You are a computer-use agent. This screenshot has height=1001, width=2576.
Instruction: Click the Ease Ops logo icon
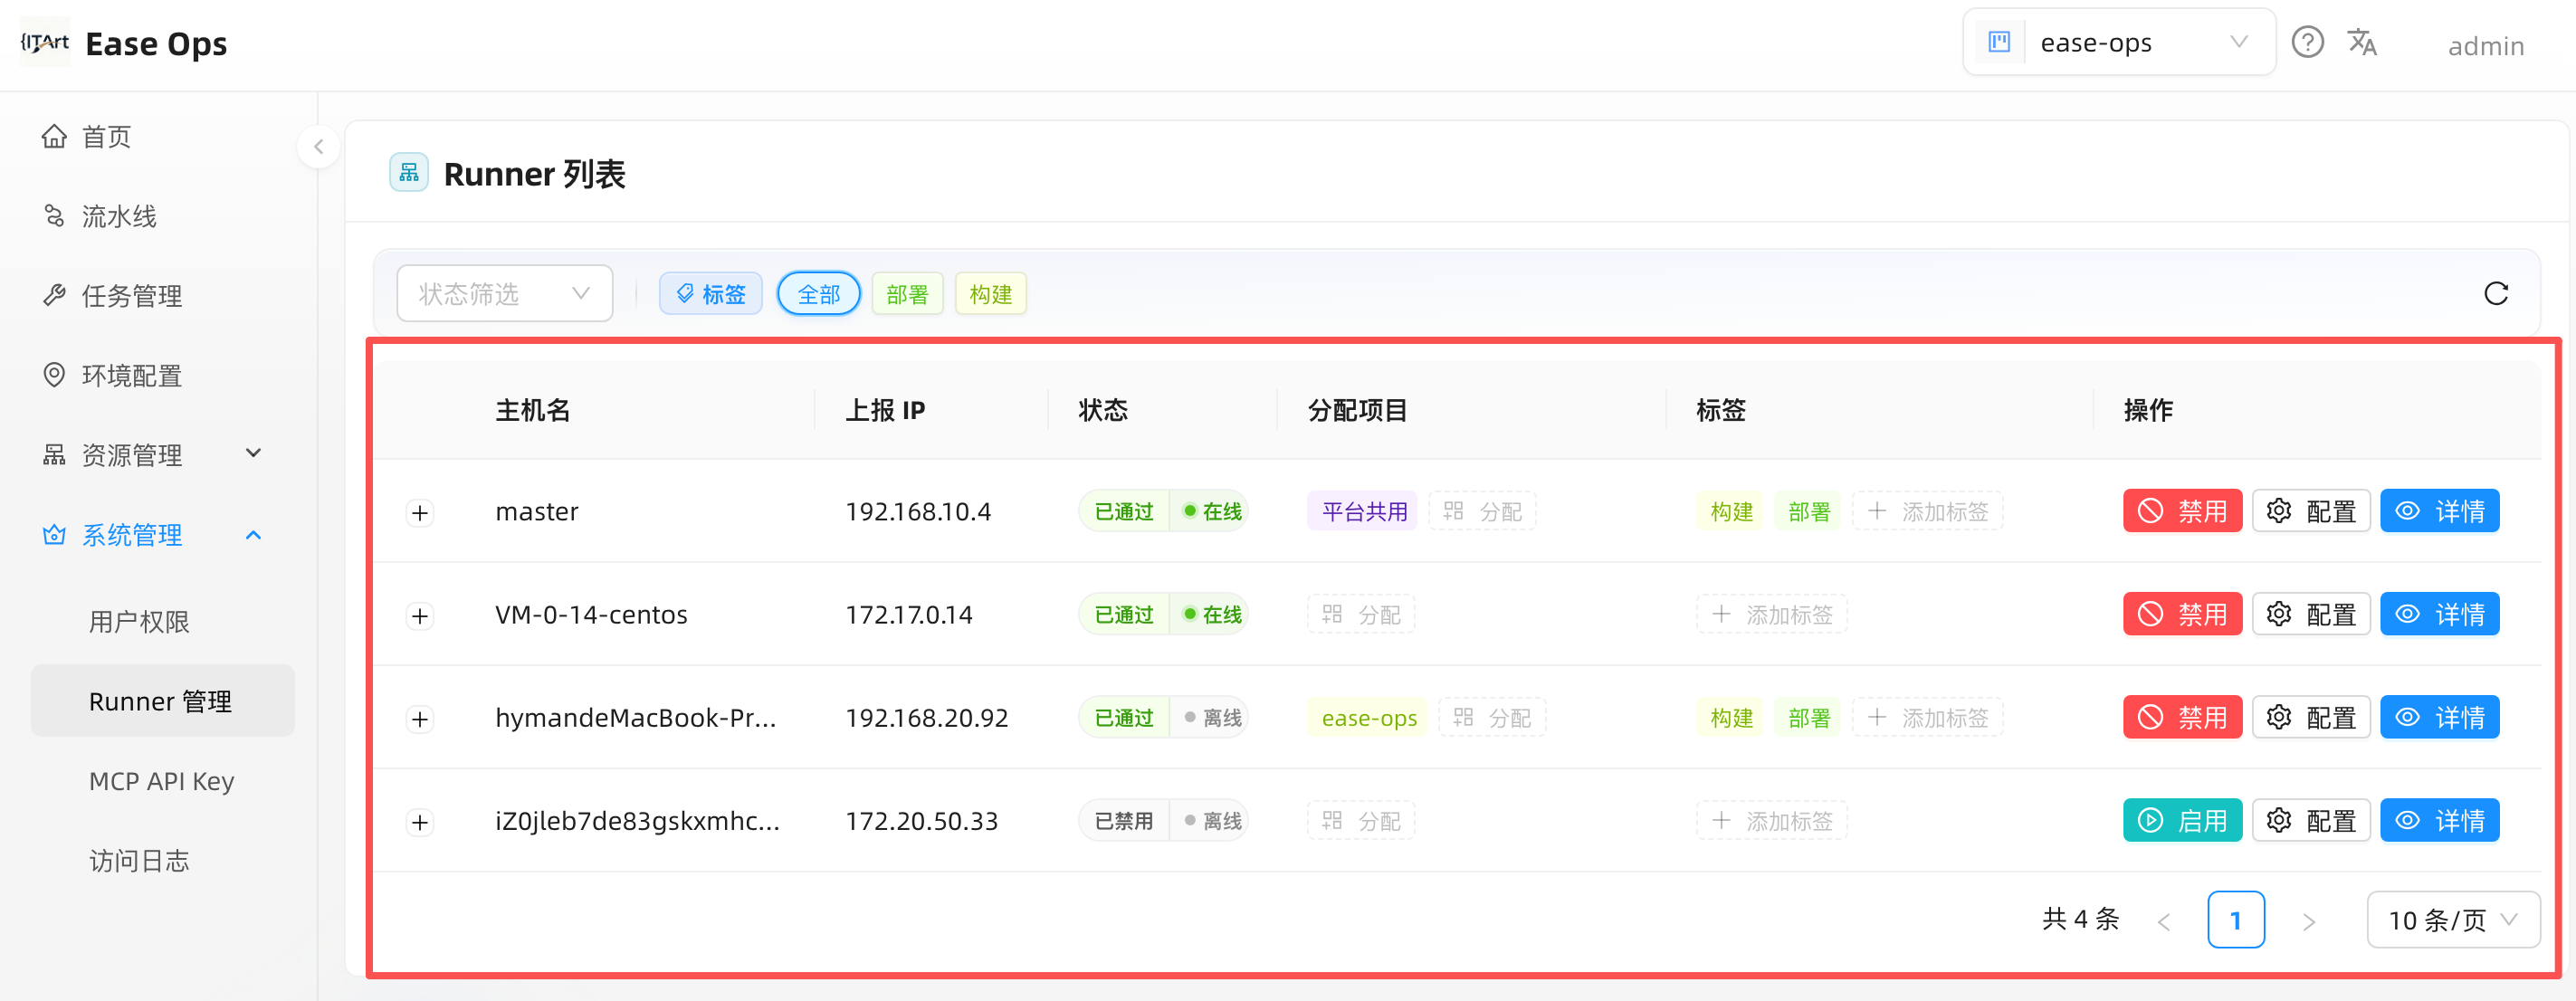pos(45,42)
